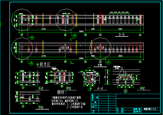
Task: Select the 日期 cell in title block
Action: (x=121, y=111)
